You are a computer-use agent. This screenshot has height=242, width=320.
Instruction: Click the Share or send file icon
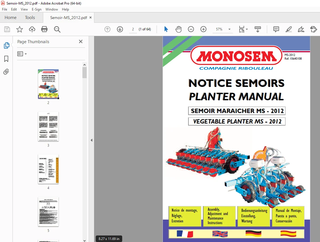(313, 29)
